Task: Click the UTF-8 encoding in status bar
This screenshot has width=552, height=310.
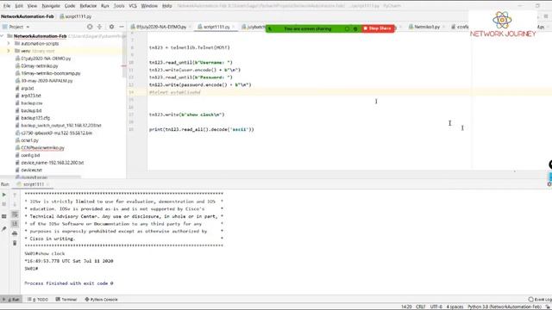Action: (436, 307)
